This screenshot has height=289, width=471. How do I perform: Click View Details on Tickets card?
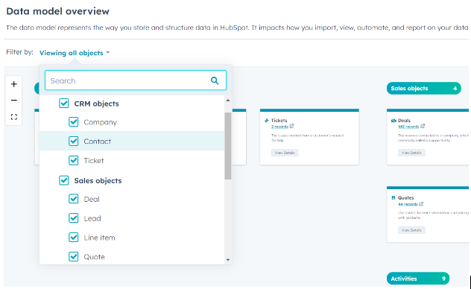pyautogui.click(x=285, y=153)
